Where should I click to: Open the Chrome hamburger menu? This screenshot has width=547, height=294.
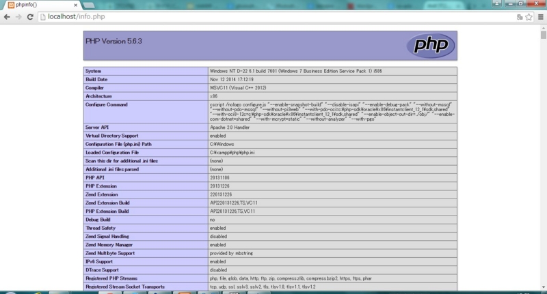(541, 16)
